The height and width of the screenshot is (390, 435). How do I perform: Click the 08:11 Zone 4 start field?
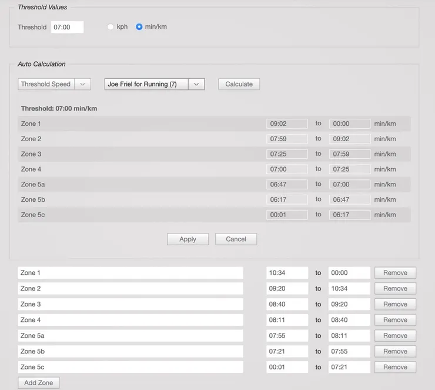coord(287,320)
